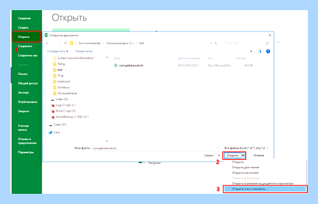The width and height of the screenshot is (318, 204).
Task: Select the Tmp folder in tree
Action: click(58, 76)
